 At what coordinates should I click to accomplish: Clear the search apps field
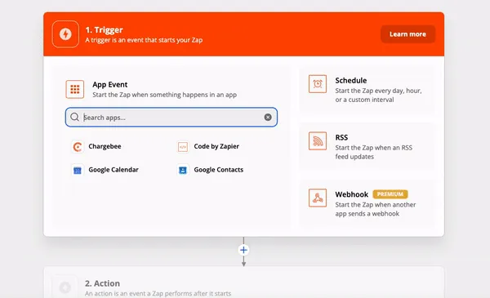pyautogui.click(x=268, y=117)
